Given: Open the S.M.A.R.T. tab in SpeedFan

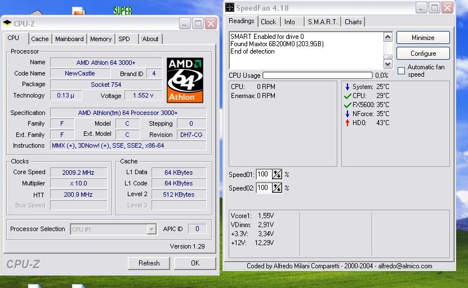Looking at the screenshot, I should 323,22.
